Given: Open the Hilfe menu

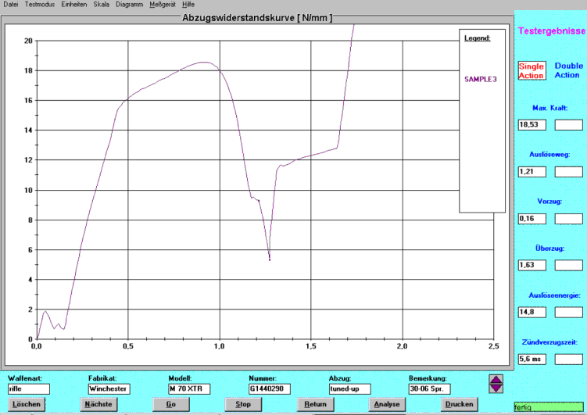Looking at the screenshot, I should coord(188,5).
